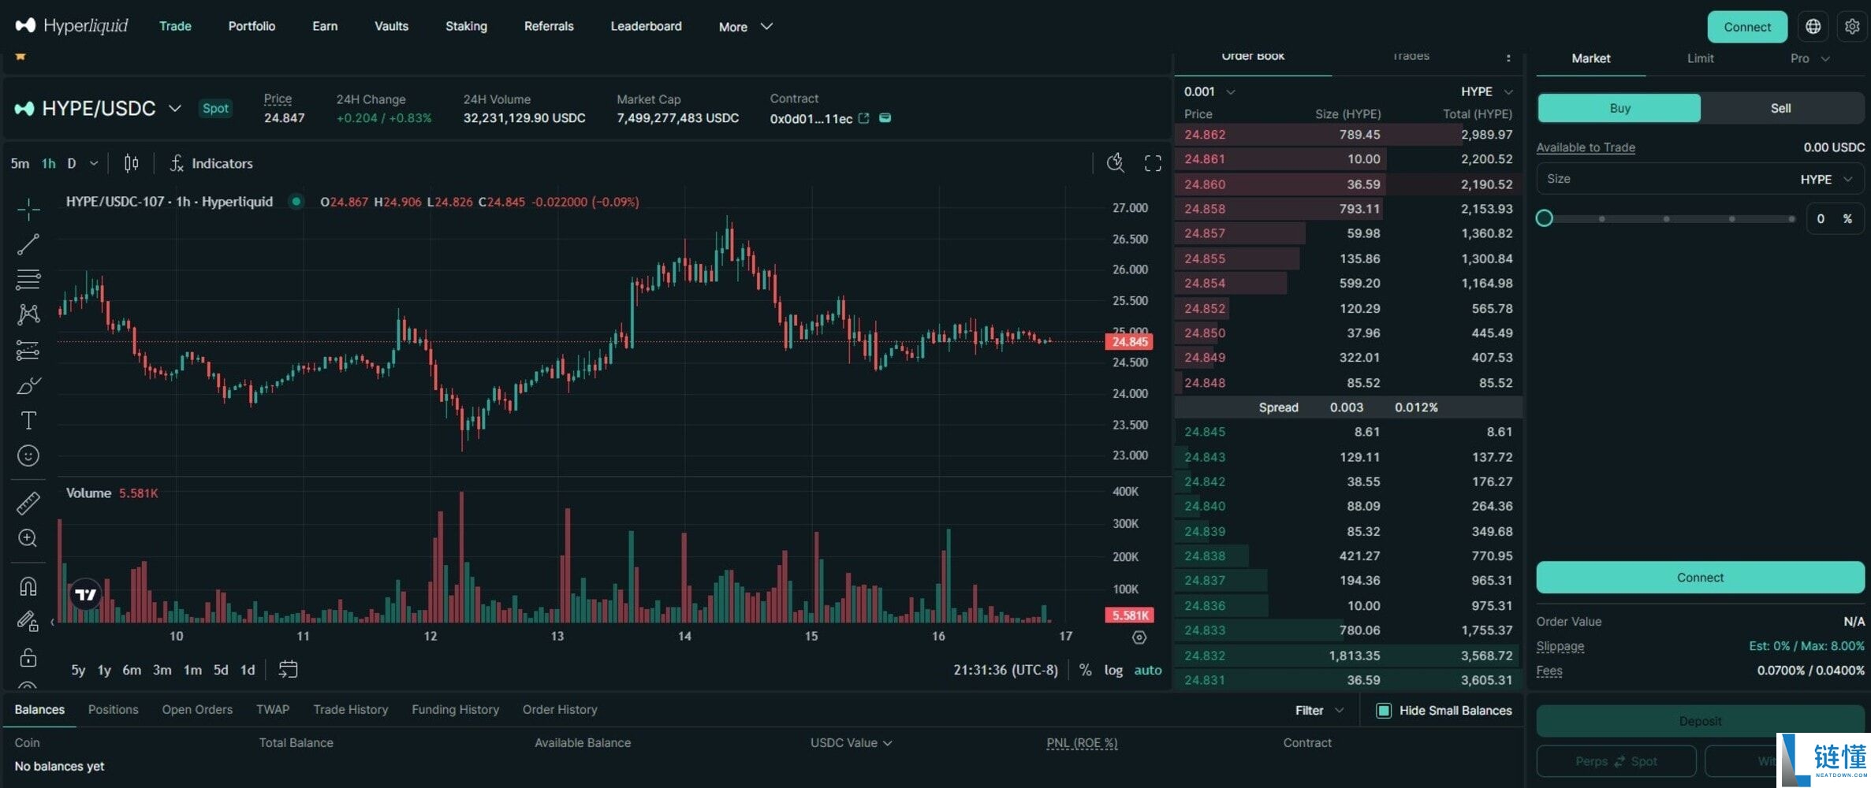Select the Fibonacci retracement tool
Image resolution: width=1871 pixels, height=788 pixels.
(x=28, y=280)
